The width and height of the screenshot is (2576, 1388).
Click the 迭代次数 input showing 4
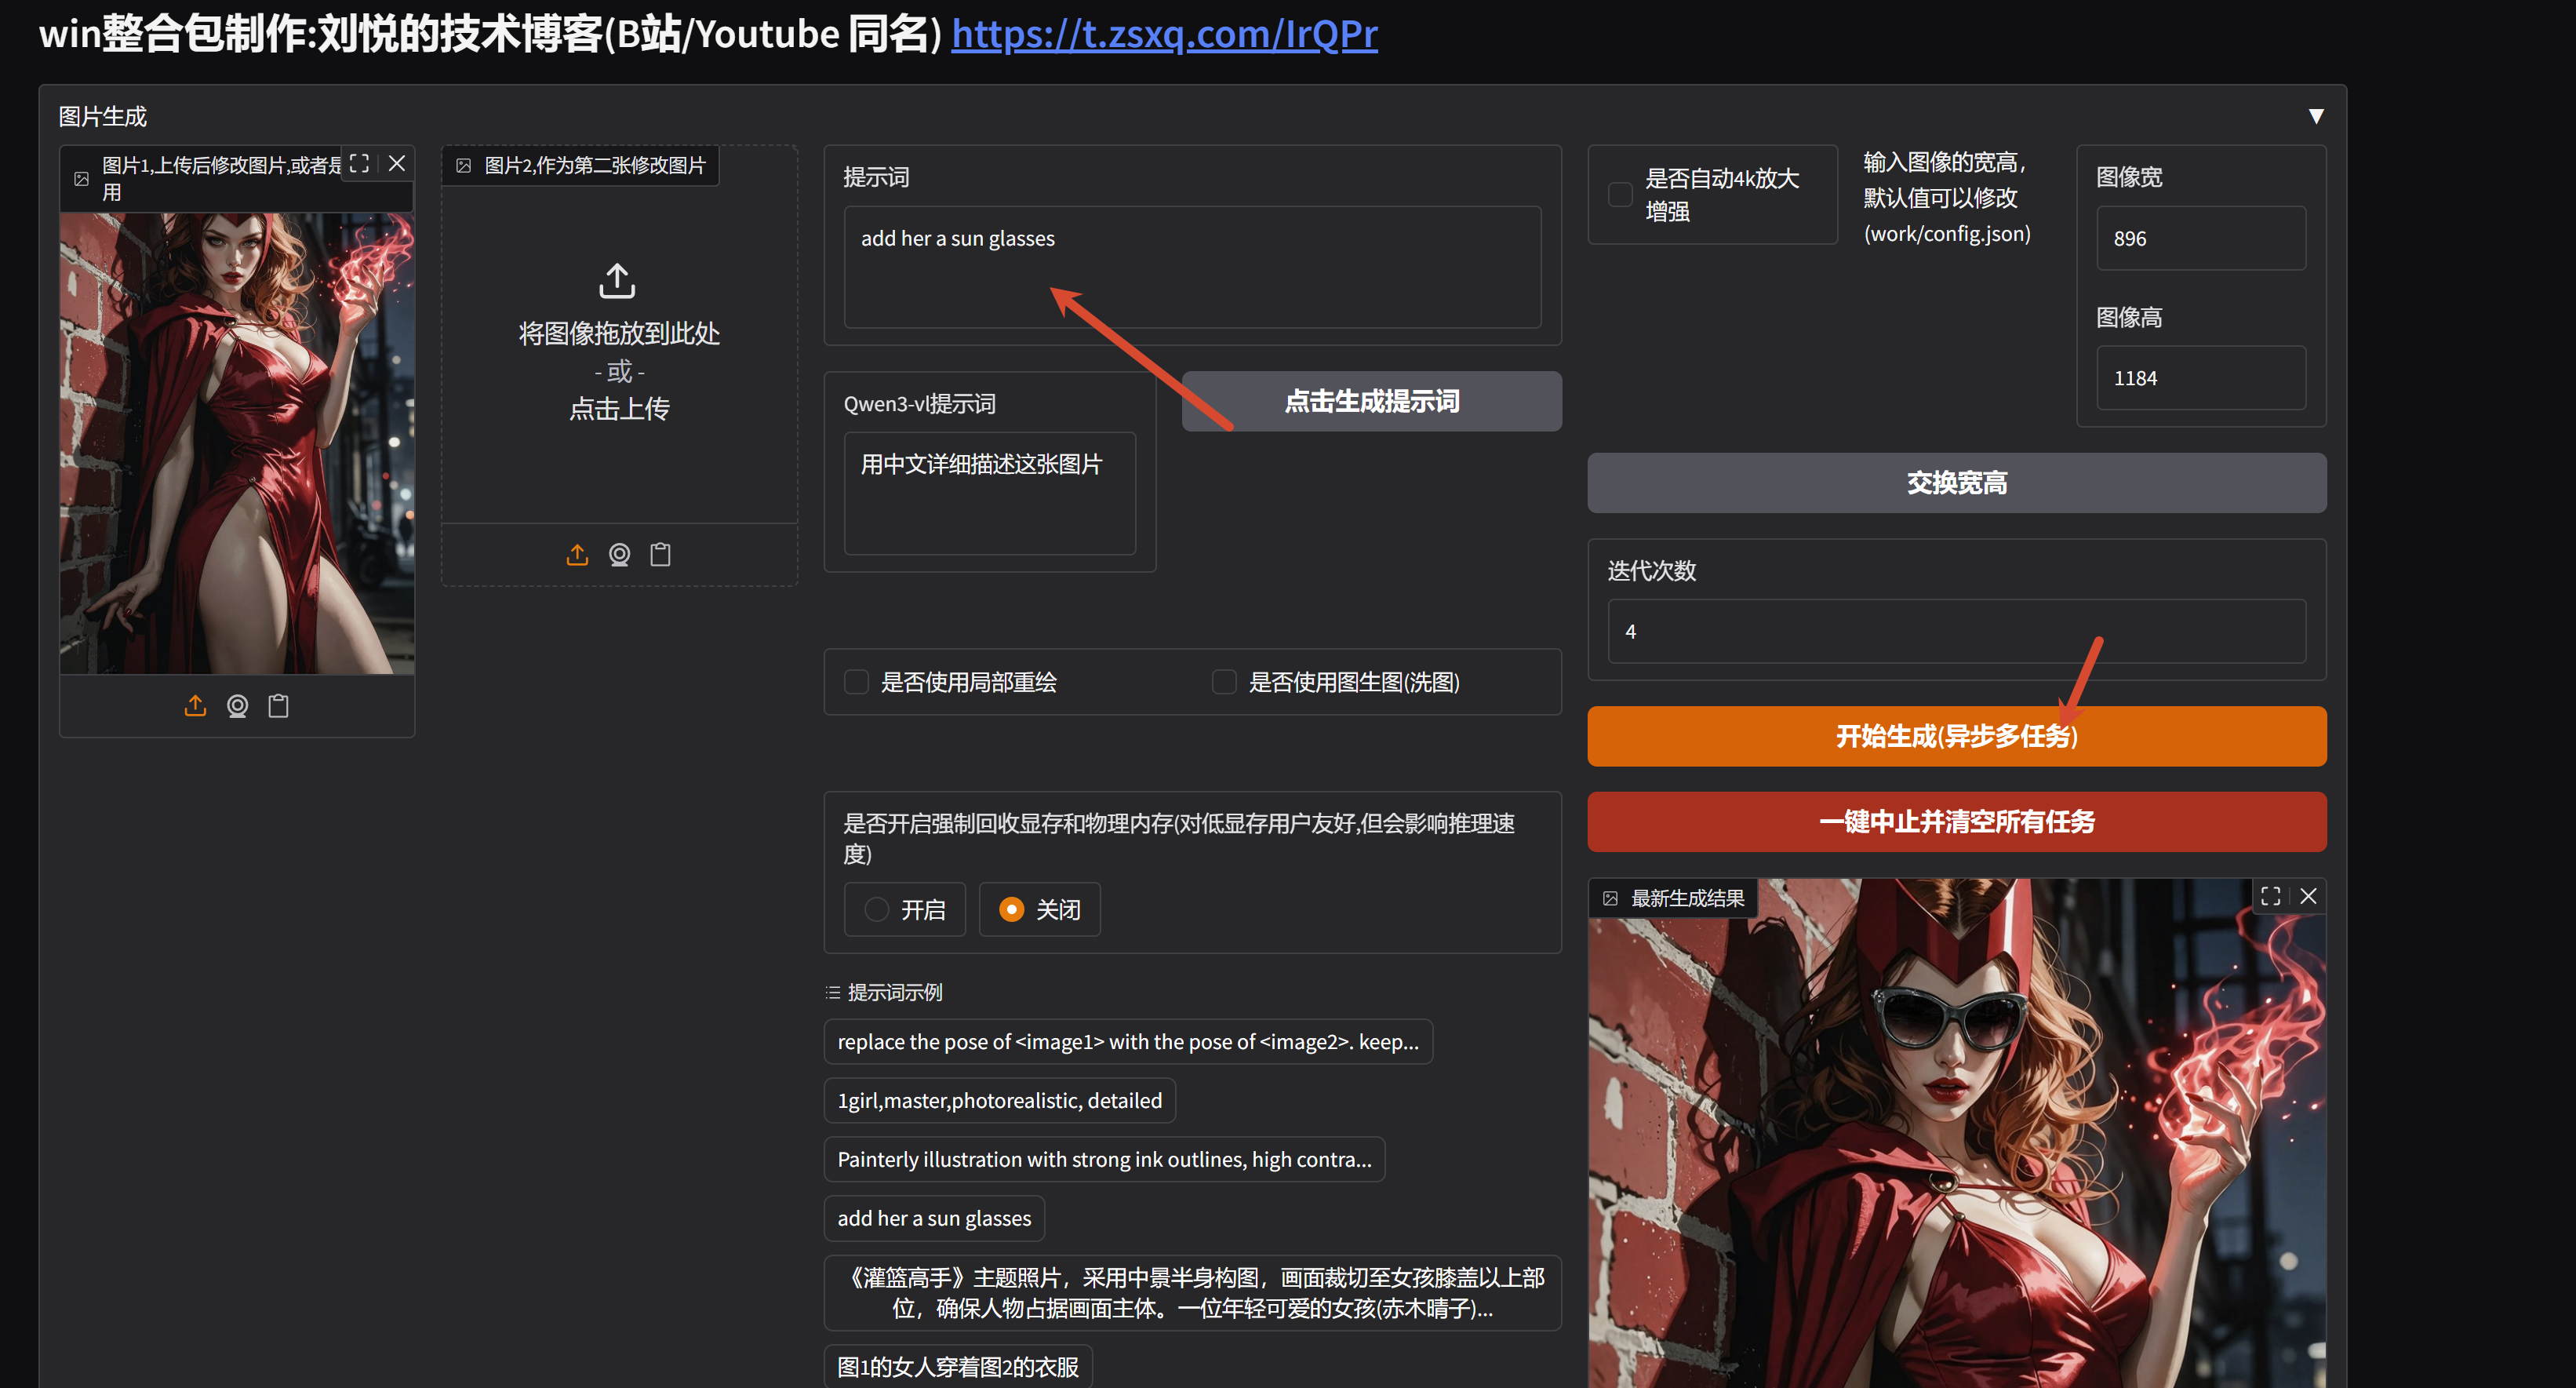[1956, 631]
